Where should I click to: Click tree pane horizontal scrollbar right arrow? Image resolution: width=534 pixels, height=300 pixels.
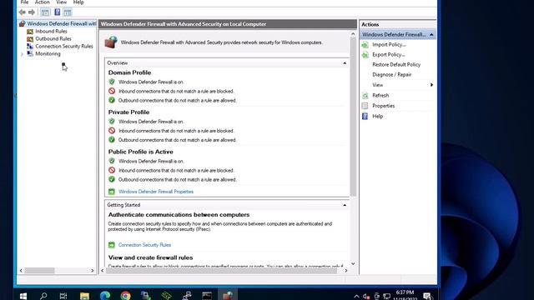pos(93,271)
